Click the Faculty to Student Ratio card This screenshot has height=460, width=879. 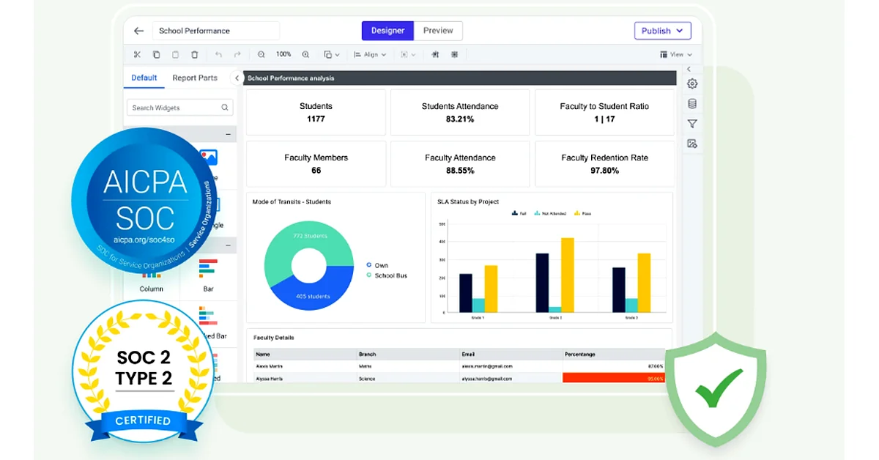[x=604, y=112]
